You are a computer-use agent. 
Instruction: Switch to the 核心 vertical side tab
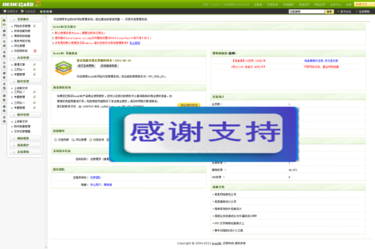coord(4,22)
